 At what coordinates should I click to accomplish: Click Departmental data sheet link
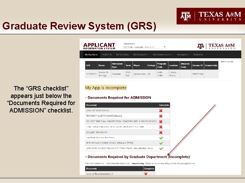pos(118,164)
